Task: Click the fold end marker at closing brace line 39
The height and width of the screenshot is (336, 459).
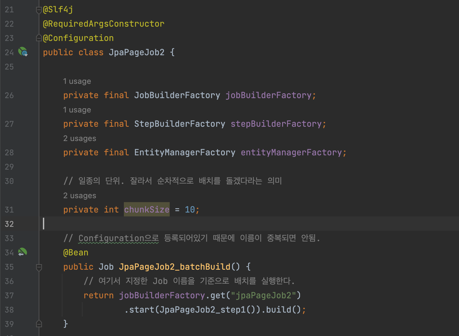Action: [39, 323]
